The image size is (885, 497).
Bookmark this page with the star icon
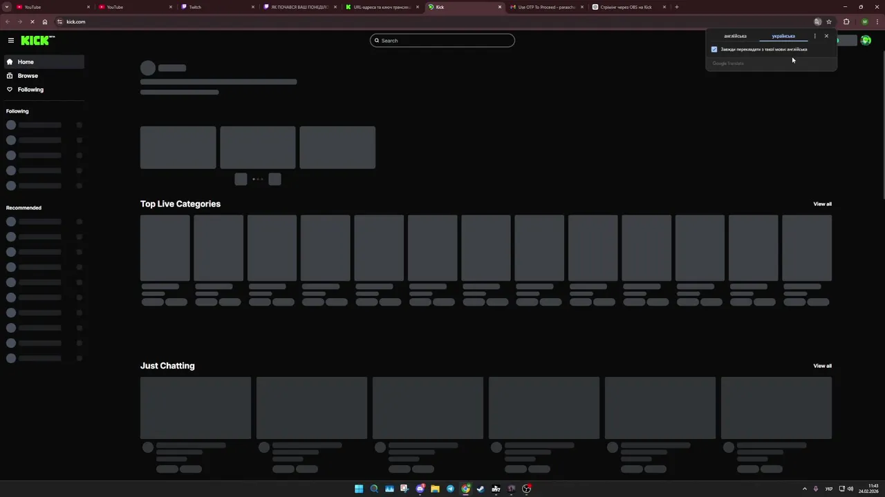(829, 21)
